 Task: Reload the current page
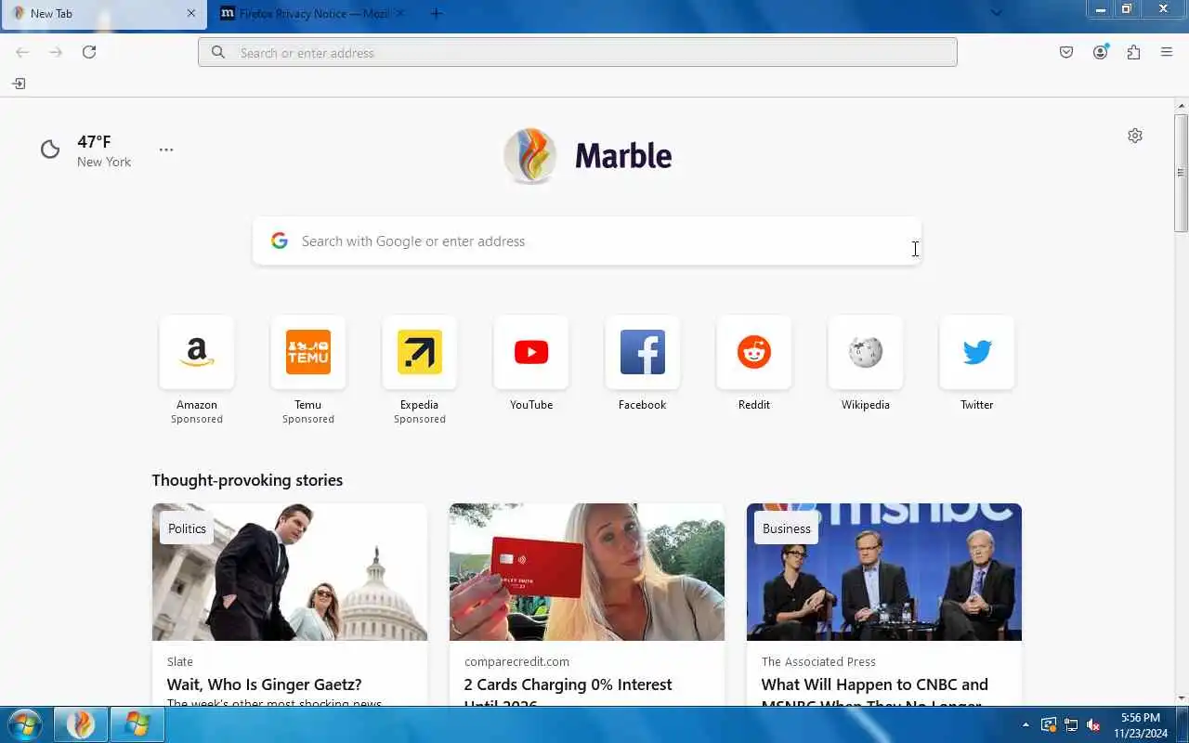[x=89, y=52]
